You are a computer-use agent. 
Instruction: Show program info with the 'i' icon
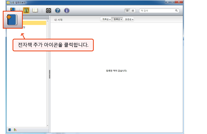point(67,10)
